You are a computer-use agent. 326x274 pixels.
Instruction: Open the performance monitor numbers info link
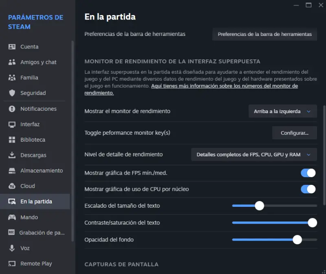(x=225, y=86)
